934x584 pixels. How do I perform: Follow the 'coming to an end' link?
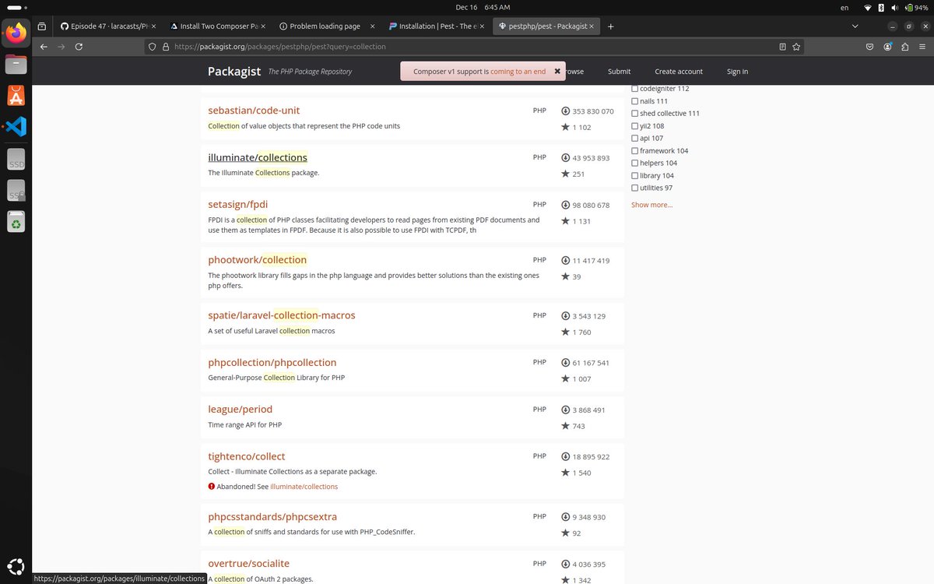[x=518, y=72]
